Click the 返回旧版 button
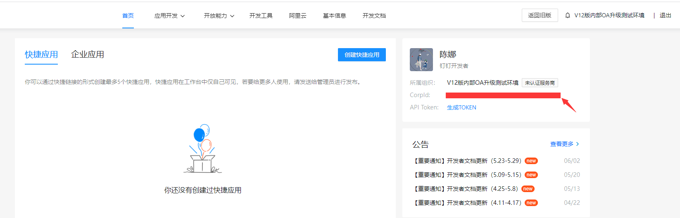 pyautogui.click(x=540, y=15)
